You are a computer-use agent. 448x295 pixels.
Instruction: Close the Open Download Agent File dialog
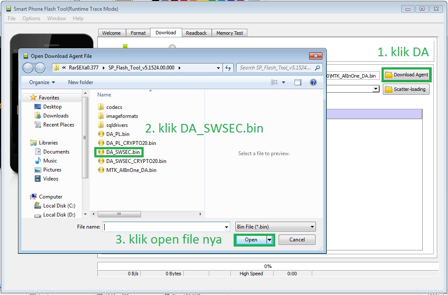click(316, 56)
